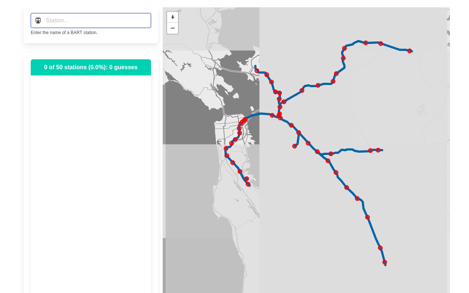Image resolution: width=469 pixels, height=293 pixels.
Task: Click the easternmost station marker on the top-right line
Action: coord(410,51)
